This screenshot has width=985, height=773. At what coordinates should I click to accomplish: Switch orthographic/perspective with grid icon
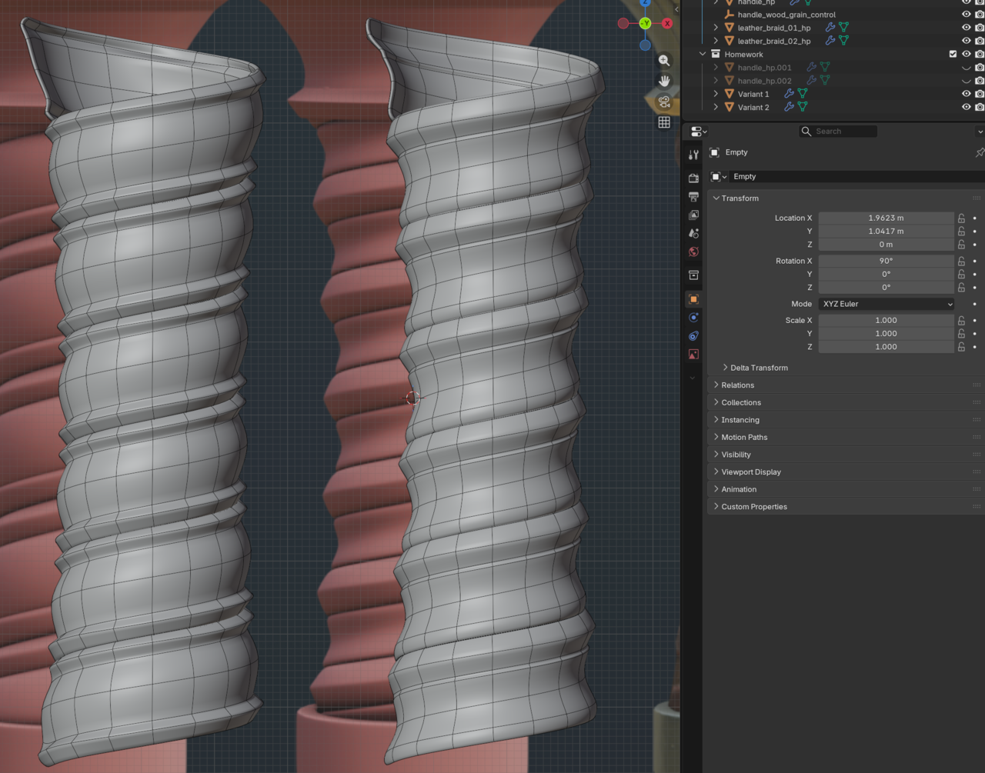(x=664, y=122)
